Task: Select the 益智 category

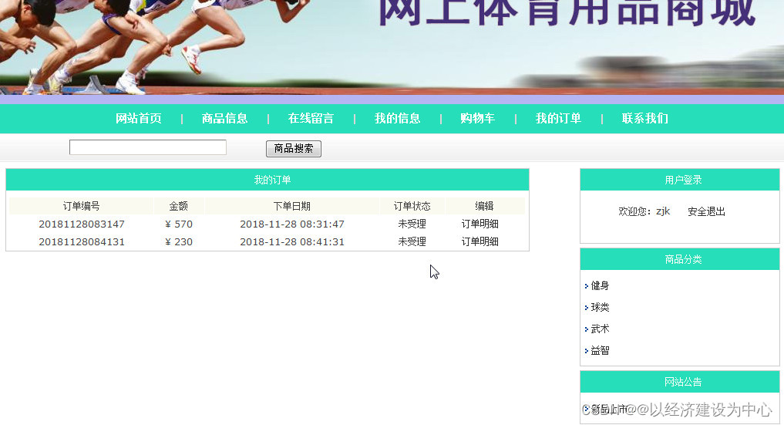Action: (x=600, y=350)
